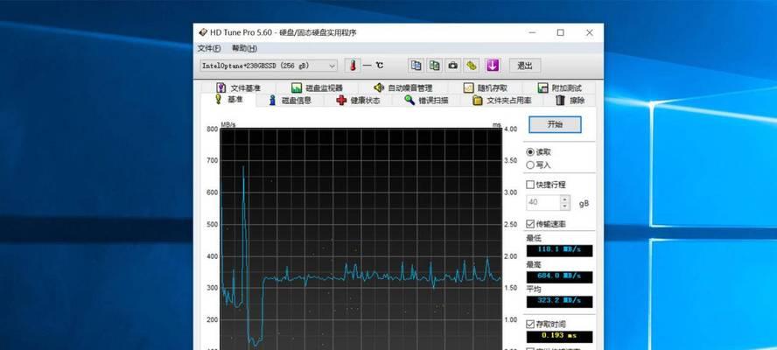Click the stepper up arrow beside 40
Screen dimensions: 777x350
point(565,199)
